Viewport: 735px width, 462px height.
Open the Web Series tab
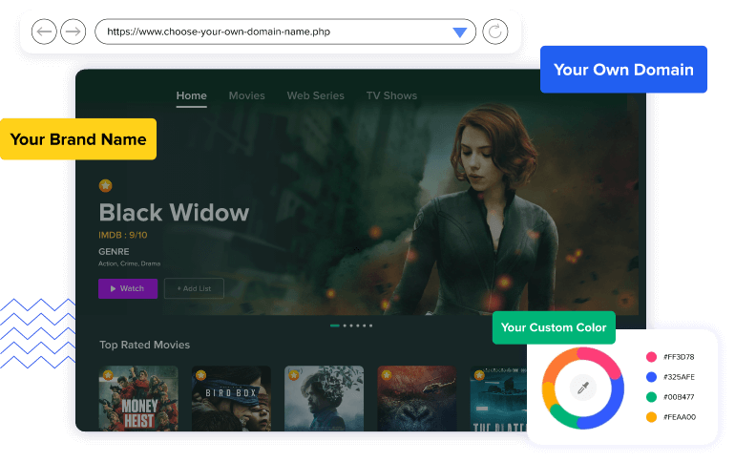point(315,95)
